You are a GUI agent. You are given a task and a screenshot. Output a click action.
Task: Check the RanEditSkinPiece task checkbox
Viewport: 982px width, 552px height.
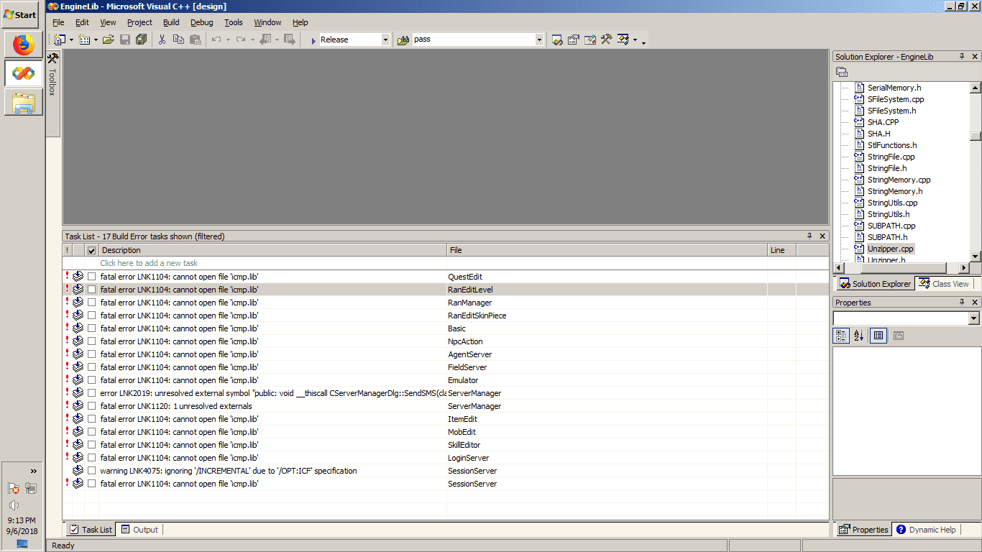91,316
